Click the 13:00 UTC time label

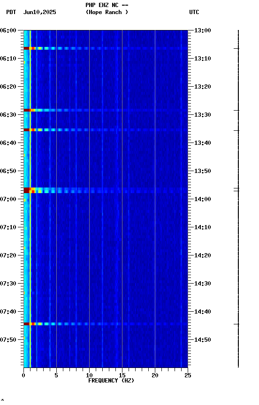(203, 30)
